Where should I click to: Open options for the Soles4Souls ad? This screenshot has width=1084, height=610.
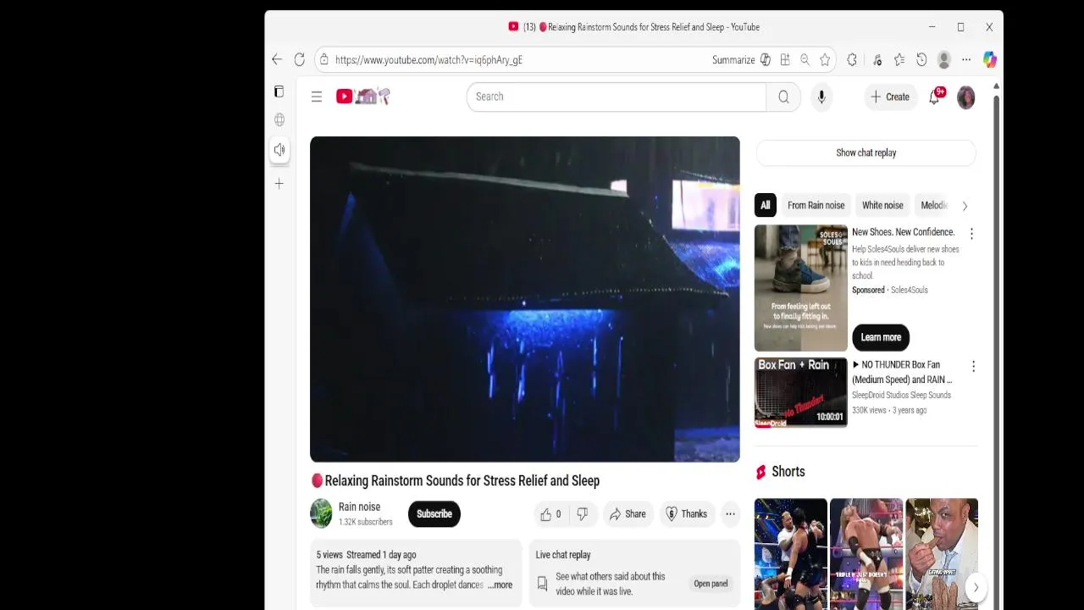pyautogui.click(x=971, y=234)
